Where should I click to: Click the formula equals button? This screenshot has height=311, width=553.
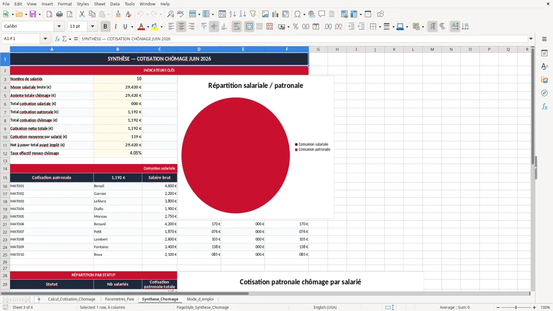pyautogui.click(x=76, y=39)
